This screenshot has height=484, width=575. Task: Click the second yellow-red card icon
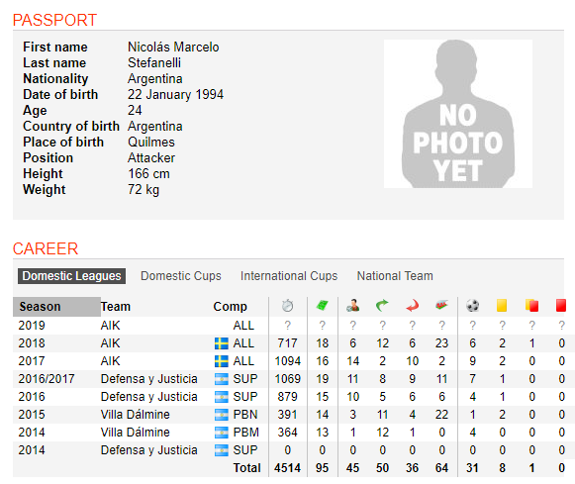click(531, 305)
